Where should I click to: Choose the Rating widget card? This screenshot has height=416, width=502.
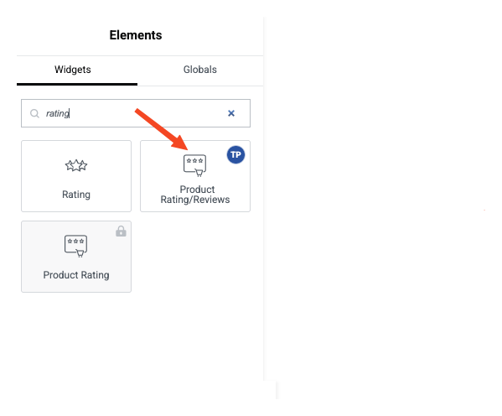tap(76, 176)
